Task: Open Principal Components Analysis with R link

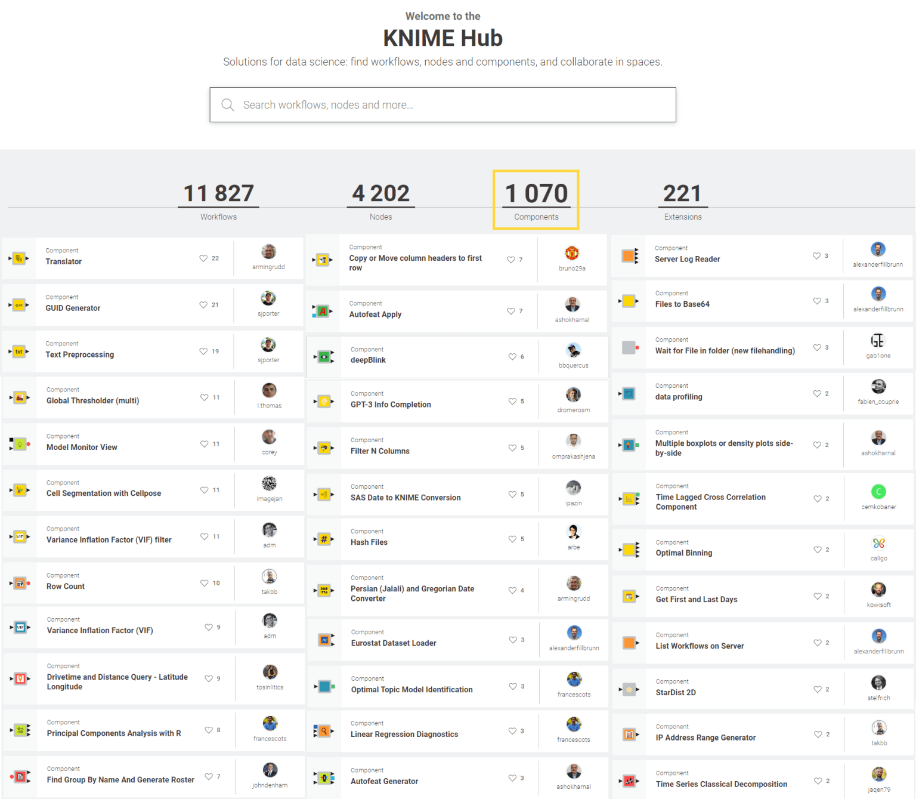Action: pyautogui.click(x=114, y=733)
